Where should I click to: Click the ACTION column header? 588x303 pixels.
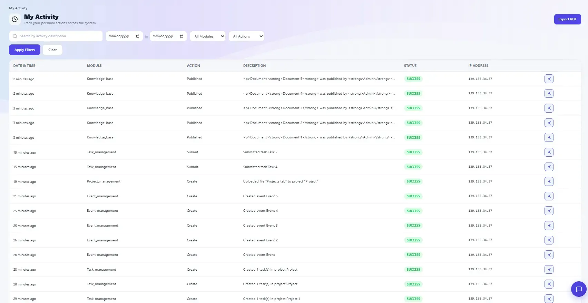coord(194,66)
